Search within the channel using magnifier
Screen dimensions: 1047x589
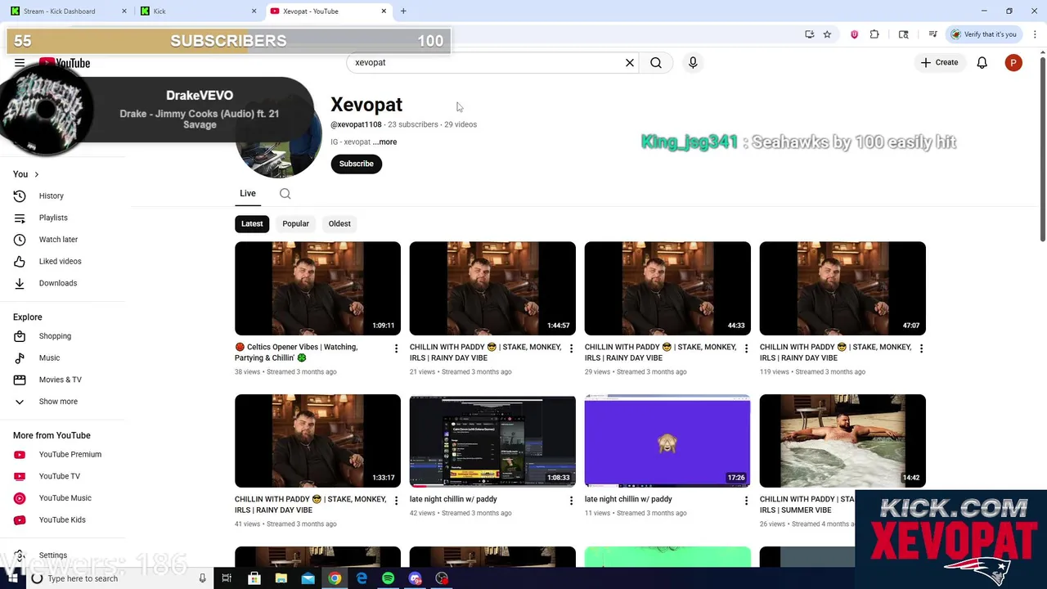tap(285, 194)
